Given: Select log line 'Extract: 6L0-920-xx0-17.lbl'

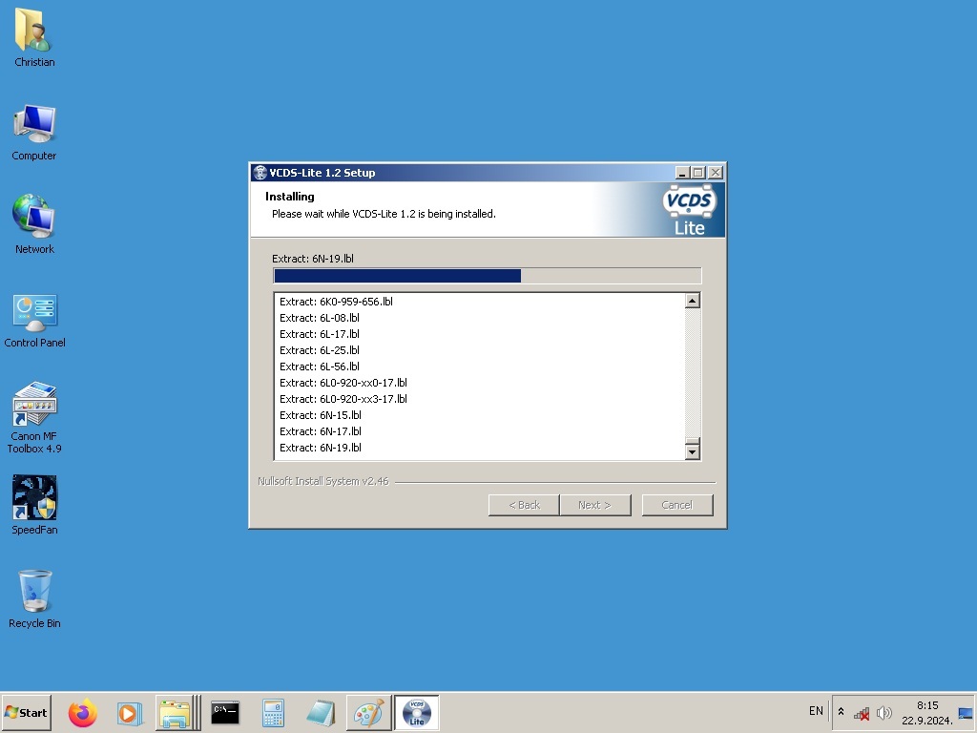Looking at the screenshot, I should [x=343, y=383].
